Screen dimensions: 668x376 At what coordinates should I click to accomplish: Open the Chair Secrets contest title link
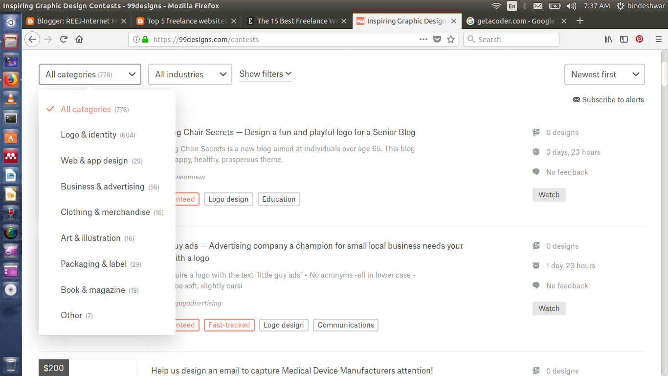pyautogui.click(x=295, y=132)
